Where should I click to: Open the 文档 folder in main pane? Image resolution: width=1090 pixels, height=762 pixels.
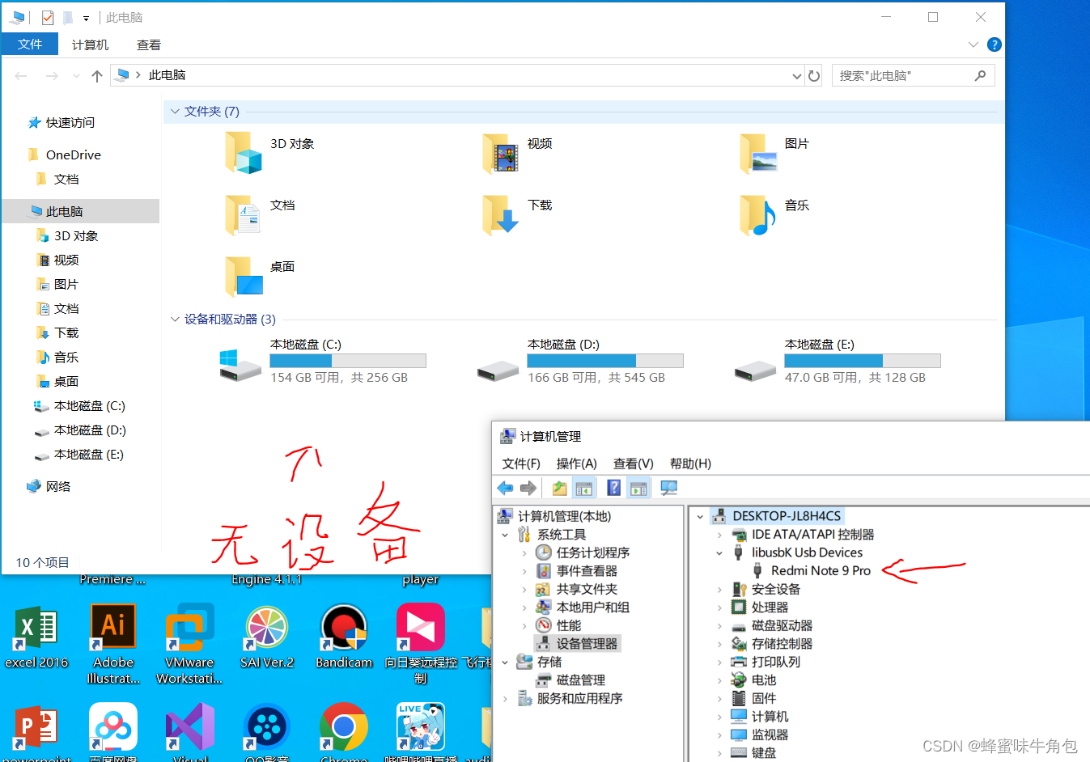tap(243, 214)
